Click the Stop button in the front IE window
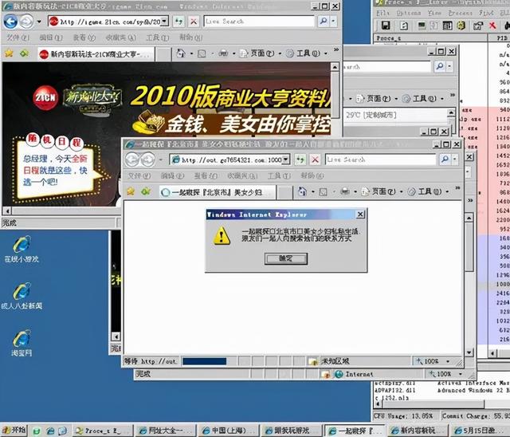Screen dimensions: 510x437 coord(316,159)
